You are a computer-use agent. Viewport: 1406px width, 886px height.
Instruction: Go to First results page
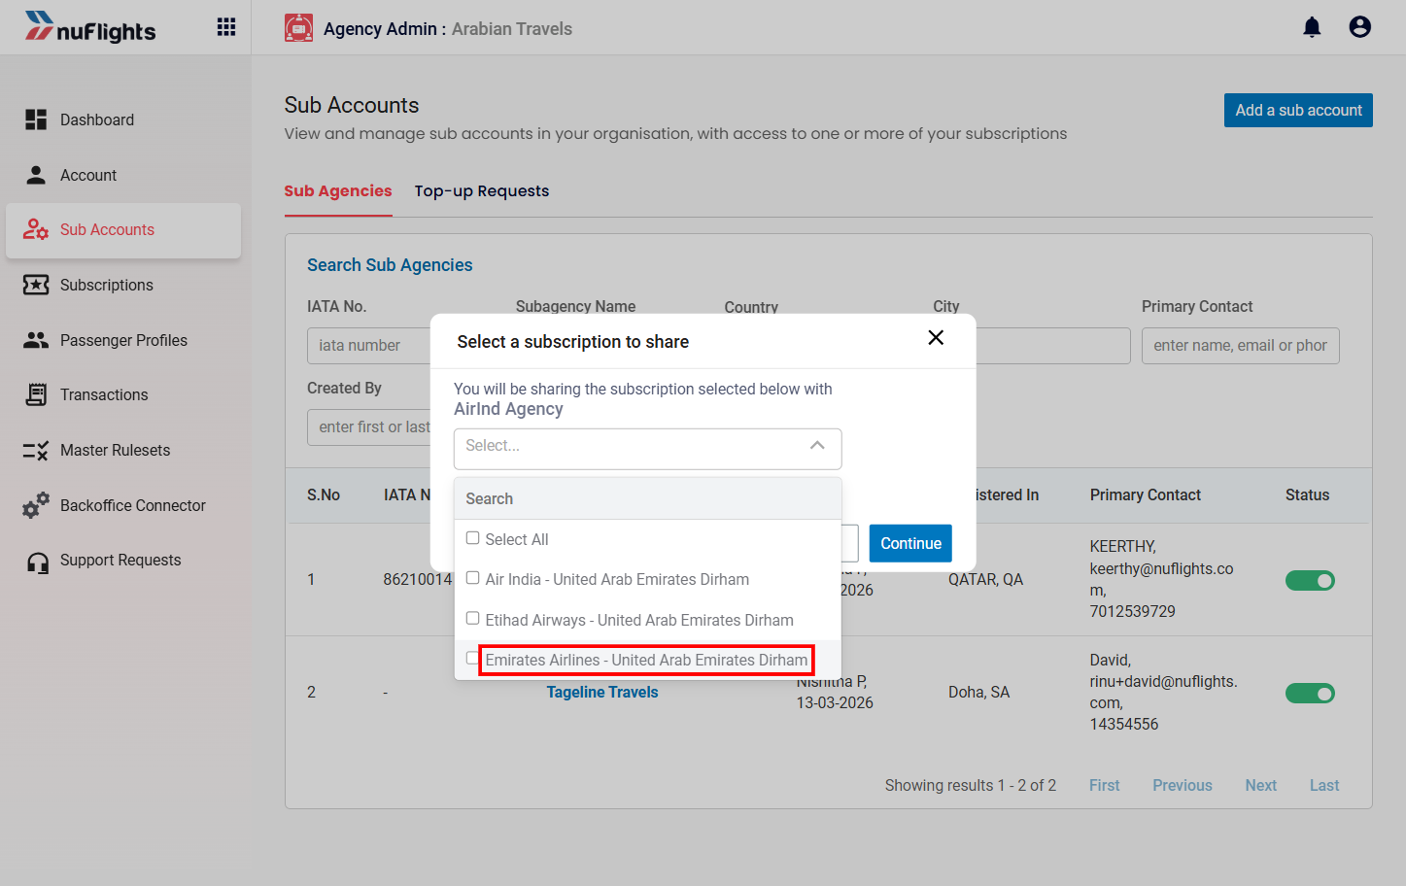click(x=1104, y=785)
